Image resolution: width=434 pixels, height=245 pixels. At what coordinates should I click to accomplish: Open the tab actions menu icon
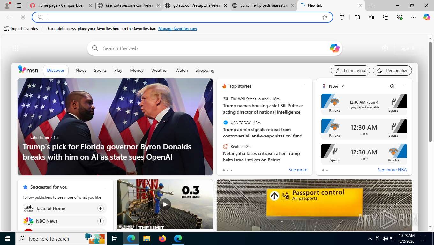pyautogui.click(x=19, y=5)
